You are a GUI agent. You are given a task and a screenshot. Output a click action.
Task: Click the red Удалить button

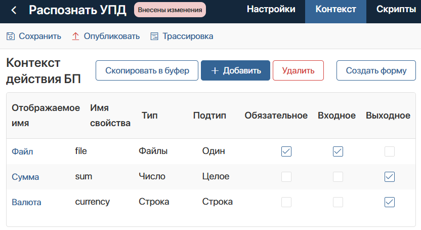(298, 70)
